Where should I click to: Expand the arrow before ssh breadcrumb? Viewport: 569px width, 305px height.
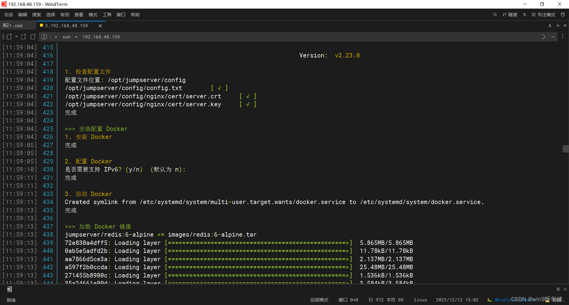click(56, 37)
